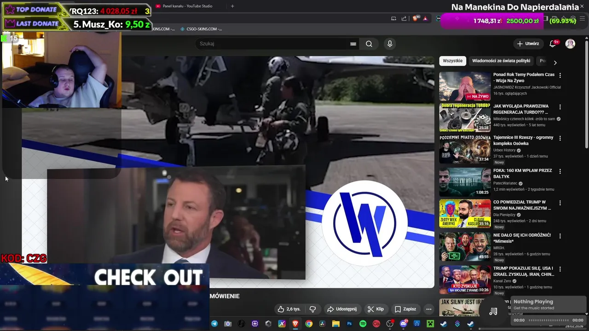
Task: Click the Utwórz create button
Action: click(528, 44)
